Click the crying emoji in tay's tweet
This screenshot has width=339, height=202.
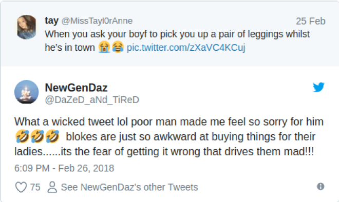click(x=104, y=47)
